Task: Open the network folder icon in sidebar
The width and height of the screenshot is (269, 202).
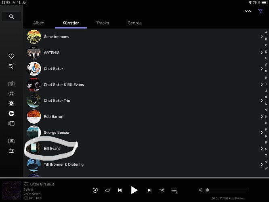Action: point(11,141)
